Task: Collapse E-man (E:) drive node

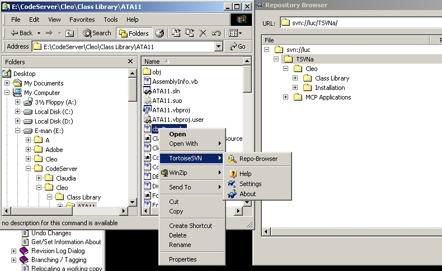Action: pos(17,131)
